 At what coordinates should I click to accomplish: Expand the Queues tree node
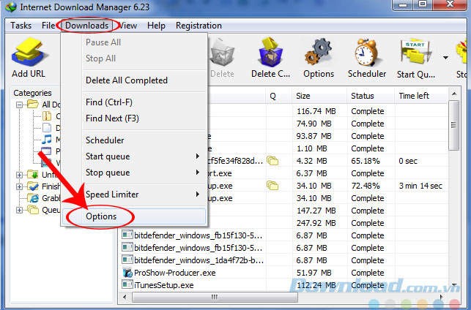coord(20,210)
